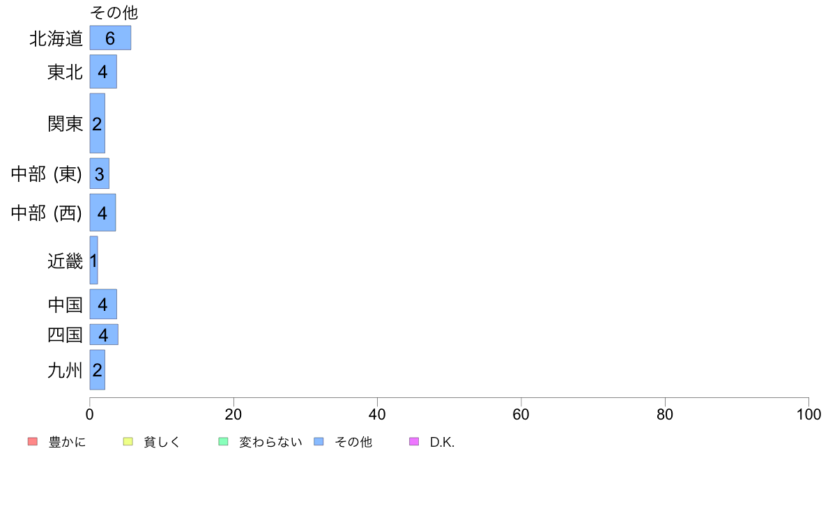
Task: Select the 九州 bar showing 2
Action: [97, 370]
